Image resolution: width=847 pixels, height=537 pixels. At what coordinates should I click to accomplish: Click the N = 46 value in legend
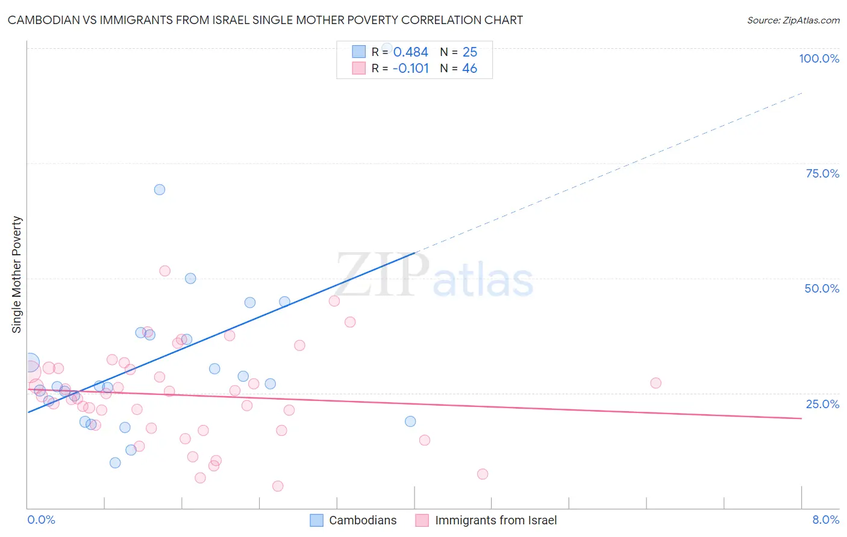click(458, 68)
